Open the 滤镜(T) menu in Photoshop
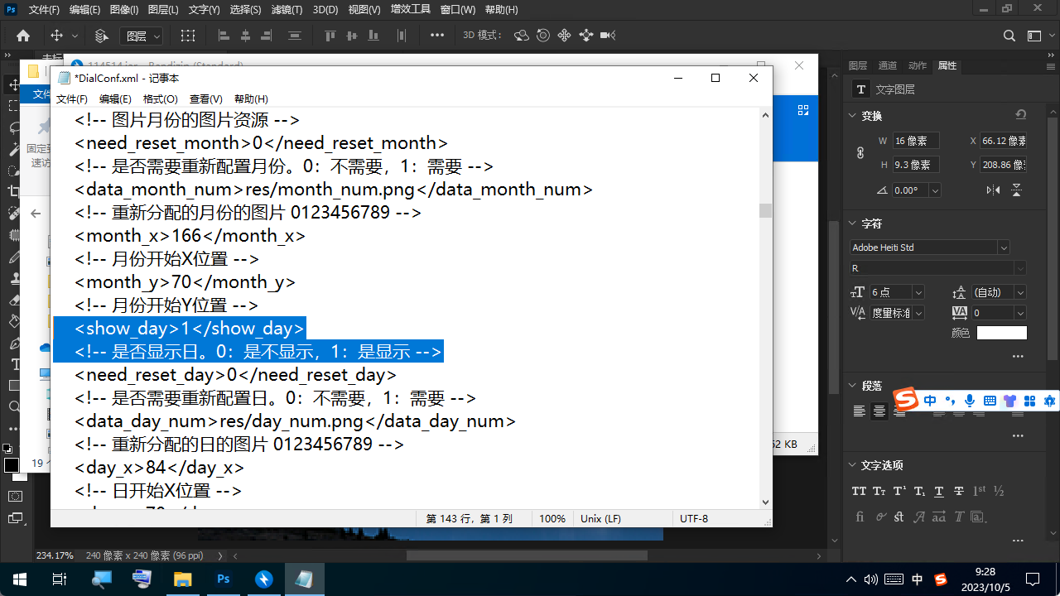Viewport: 1060px width, 596px height. (x=287, y=10)
